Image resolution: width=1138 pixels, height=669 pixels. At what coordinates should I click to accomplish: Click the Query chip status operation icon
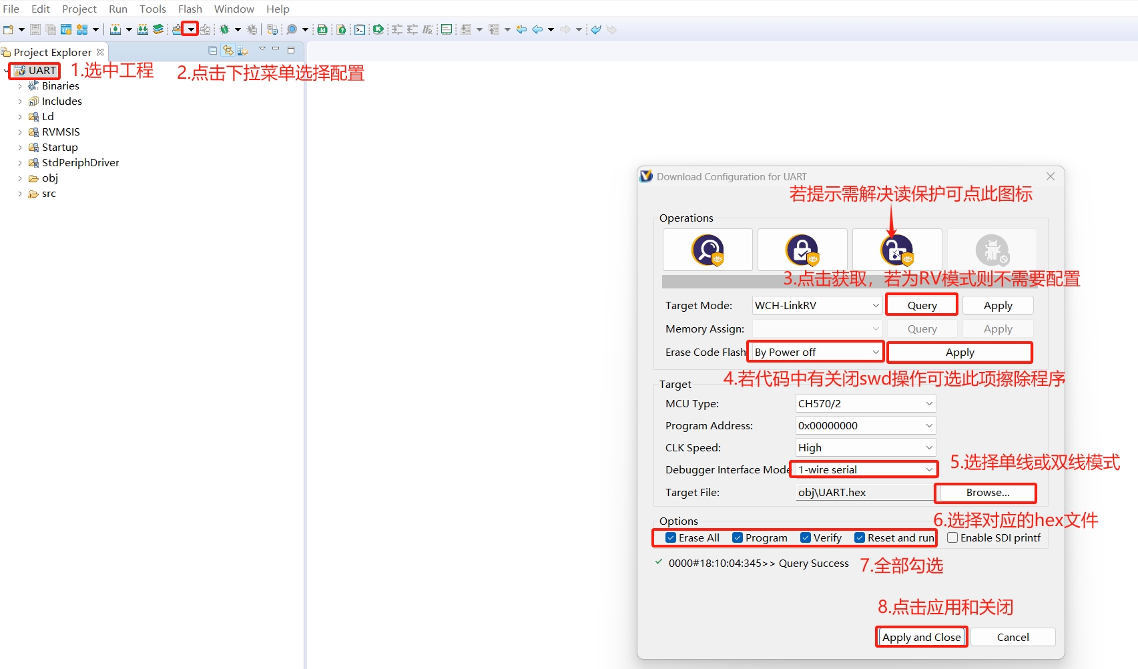pyautogui.click(x=707, y=250)
